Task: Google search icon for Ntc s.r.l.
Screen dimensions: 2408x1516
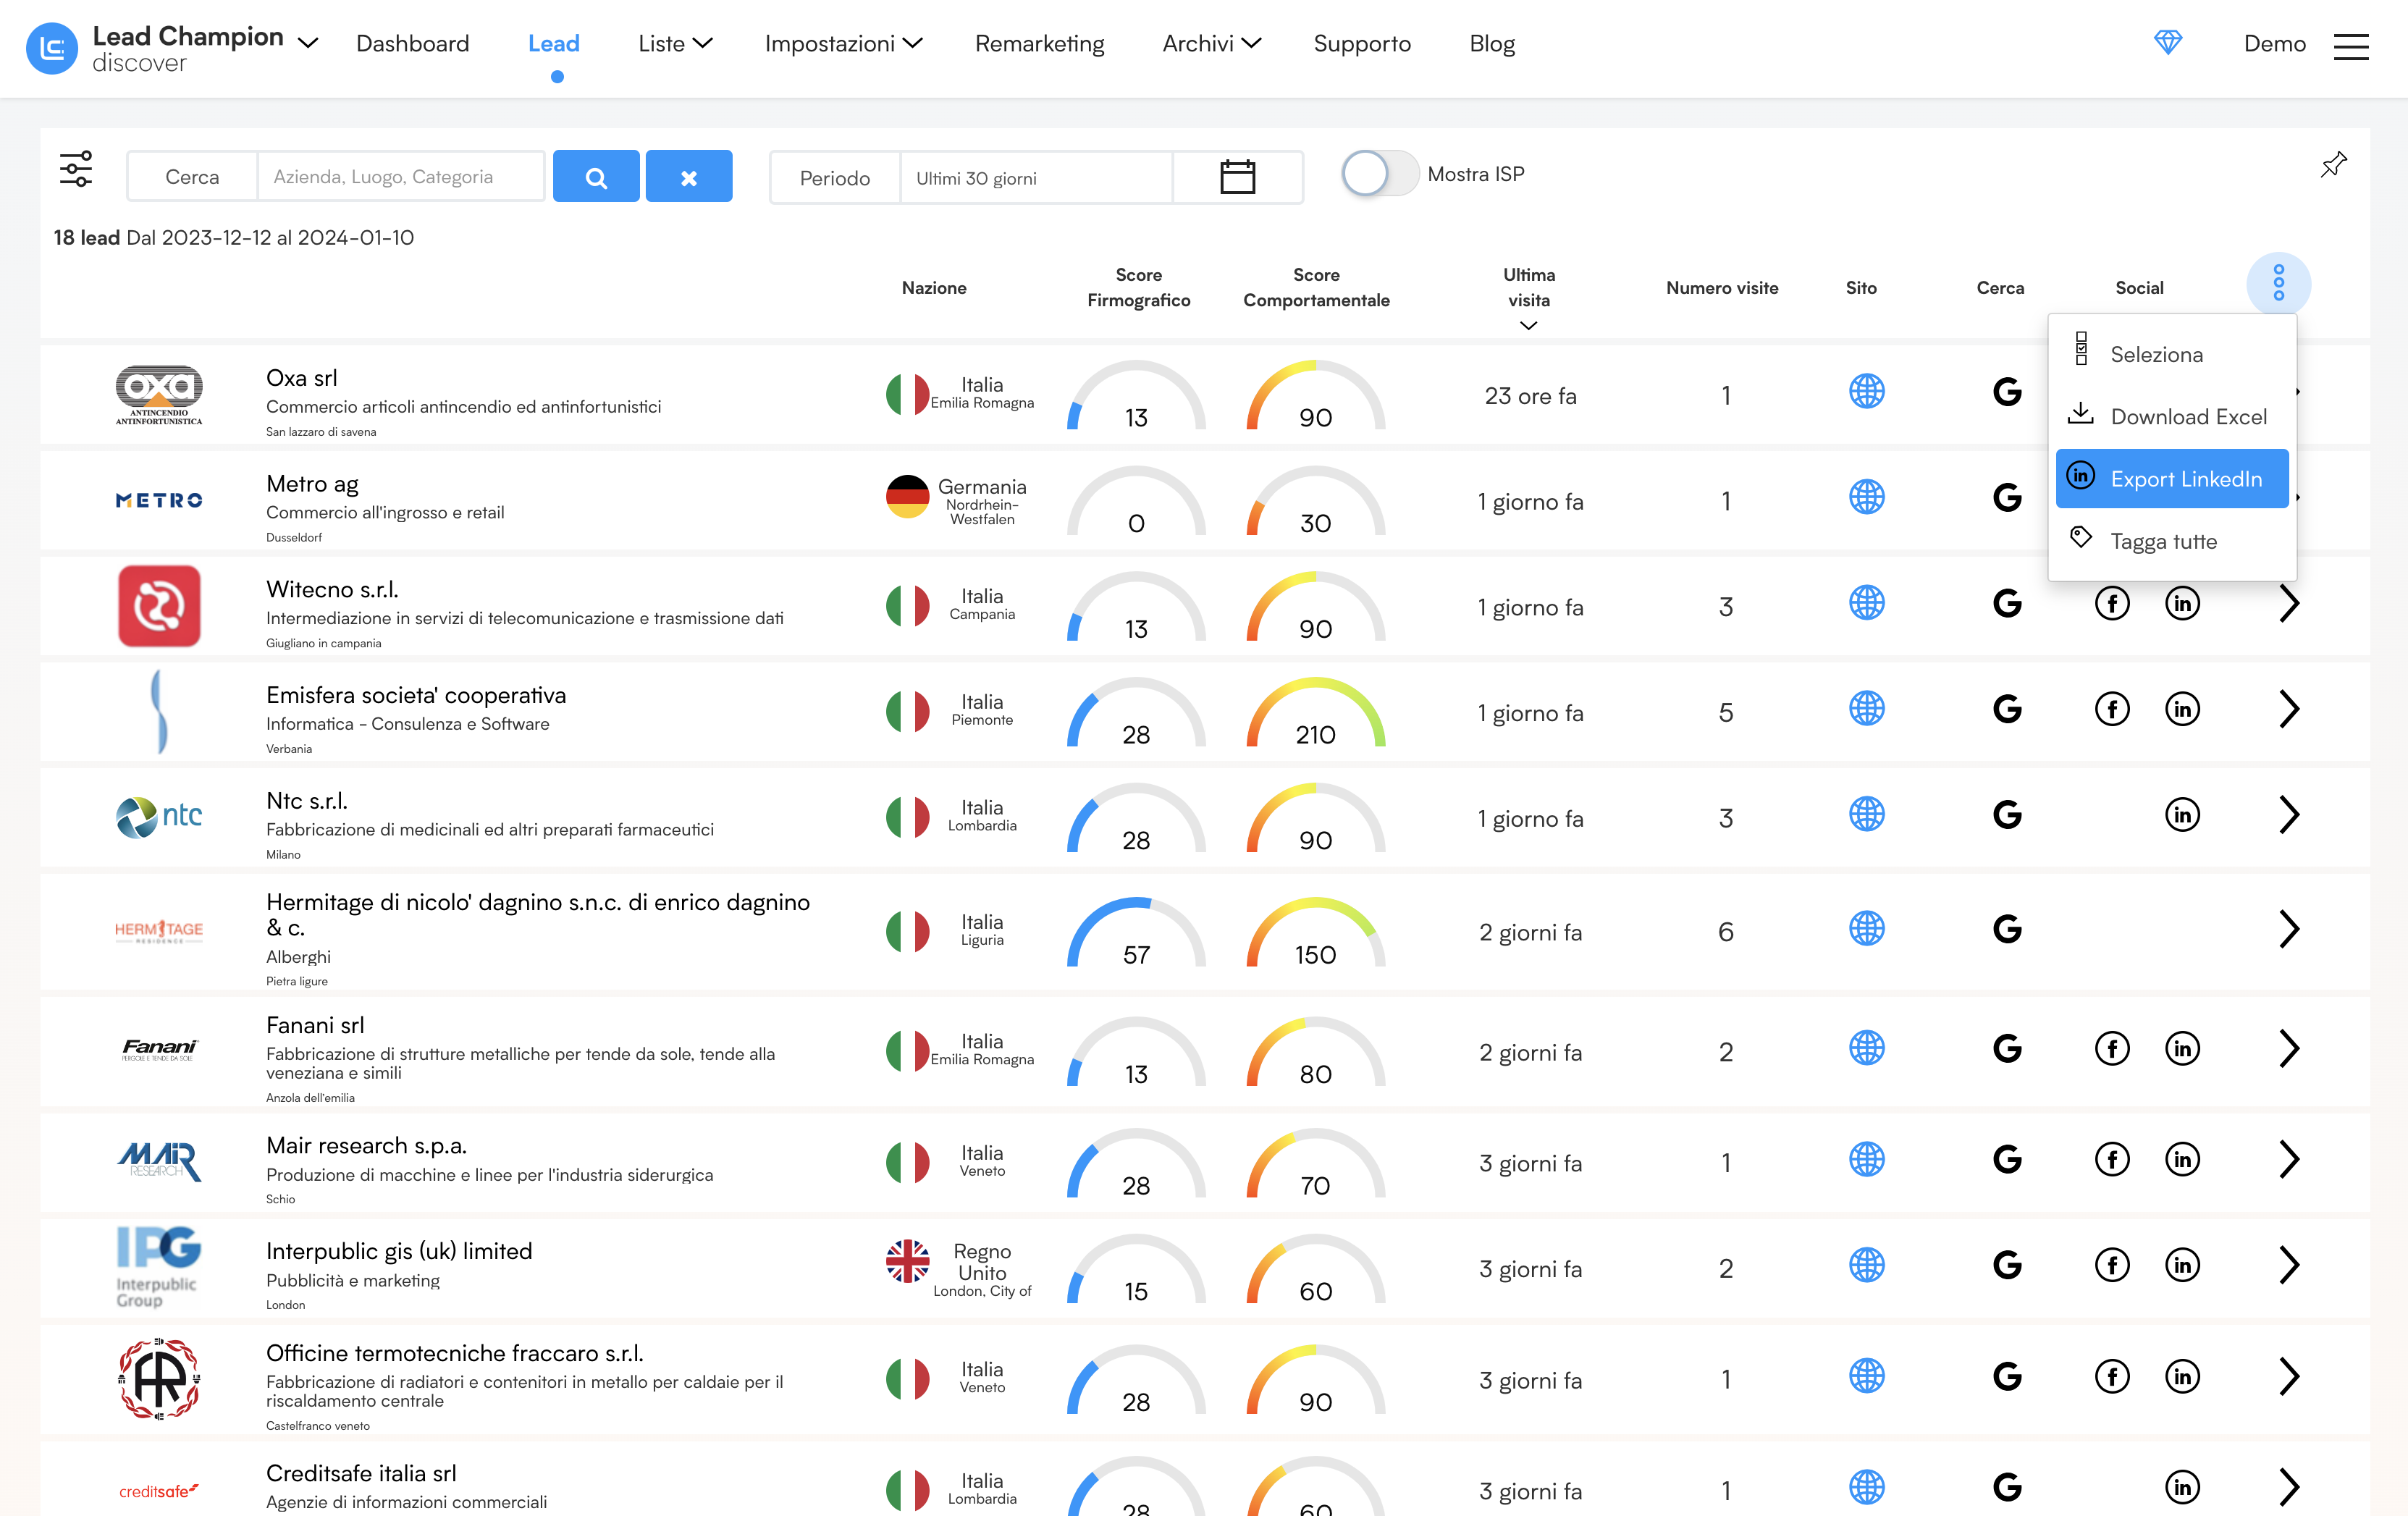Action: [2006, 815]
